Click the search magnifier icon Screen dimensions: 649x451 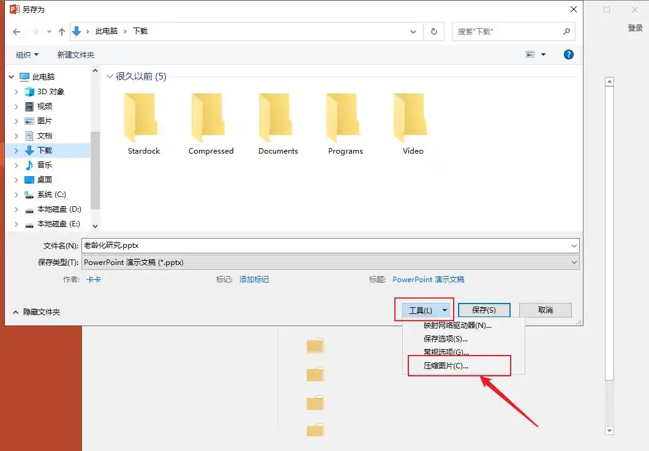(x=566, y=31)
